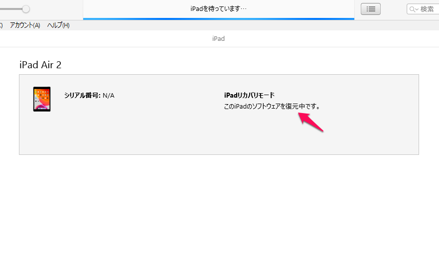Viewport: 439px width, 256px height.
Task: Open the アカウント(A) menu
Action: 25,25
